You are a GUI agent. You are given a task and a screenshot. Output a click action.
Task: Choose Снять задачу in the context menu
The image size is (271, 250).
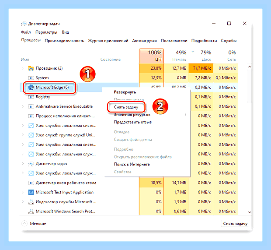126,107
